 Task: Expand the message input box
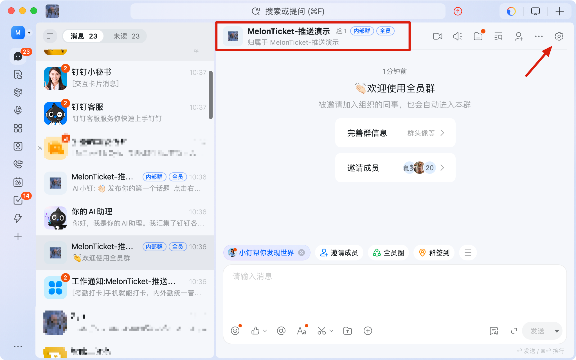514,331
